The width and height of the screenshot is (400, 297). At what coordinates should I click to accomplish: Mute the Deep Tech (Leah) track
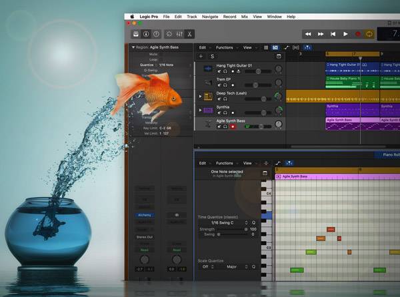click(219, 99)
